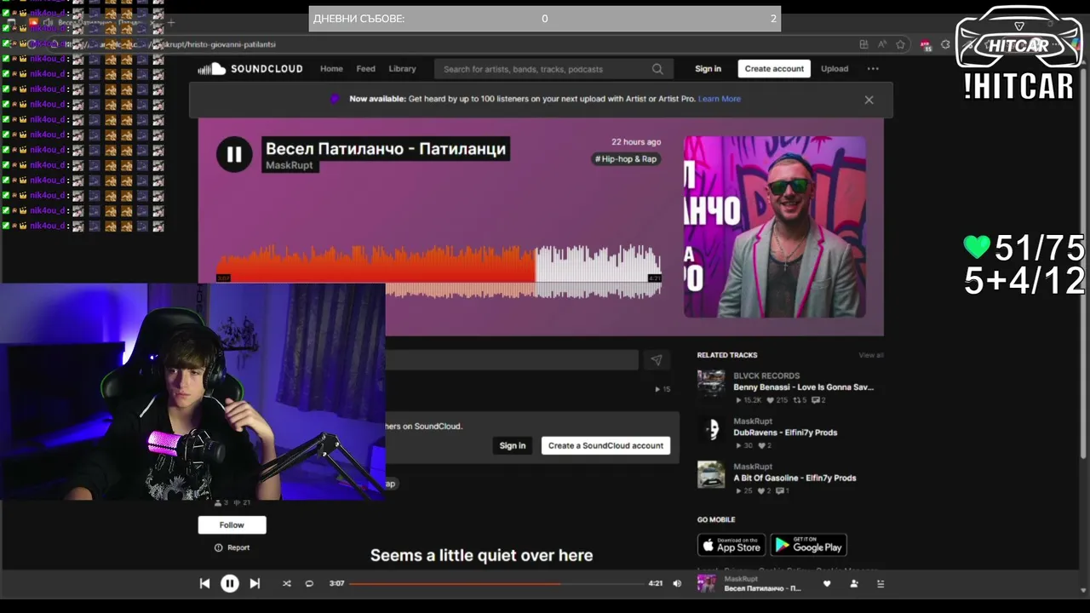
Task: Open the Home tab
Action: 331,69
